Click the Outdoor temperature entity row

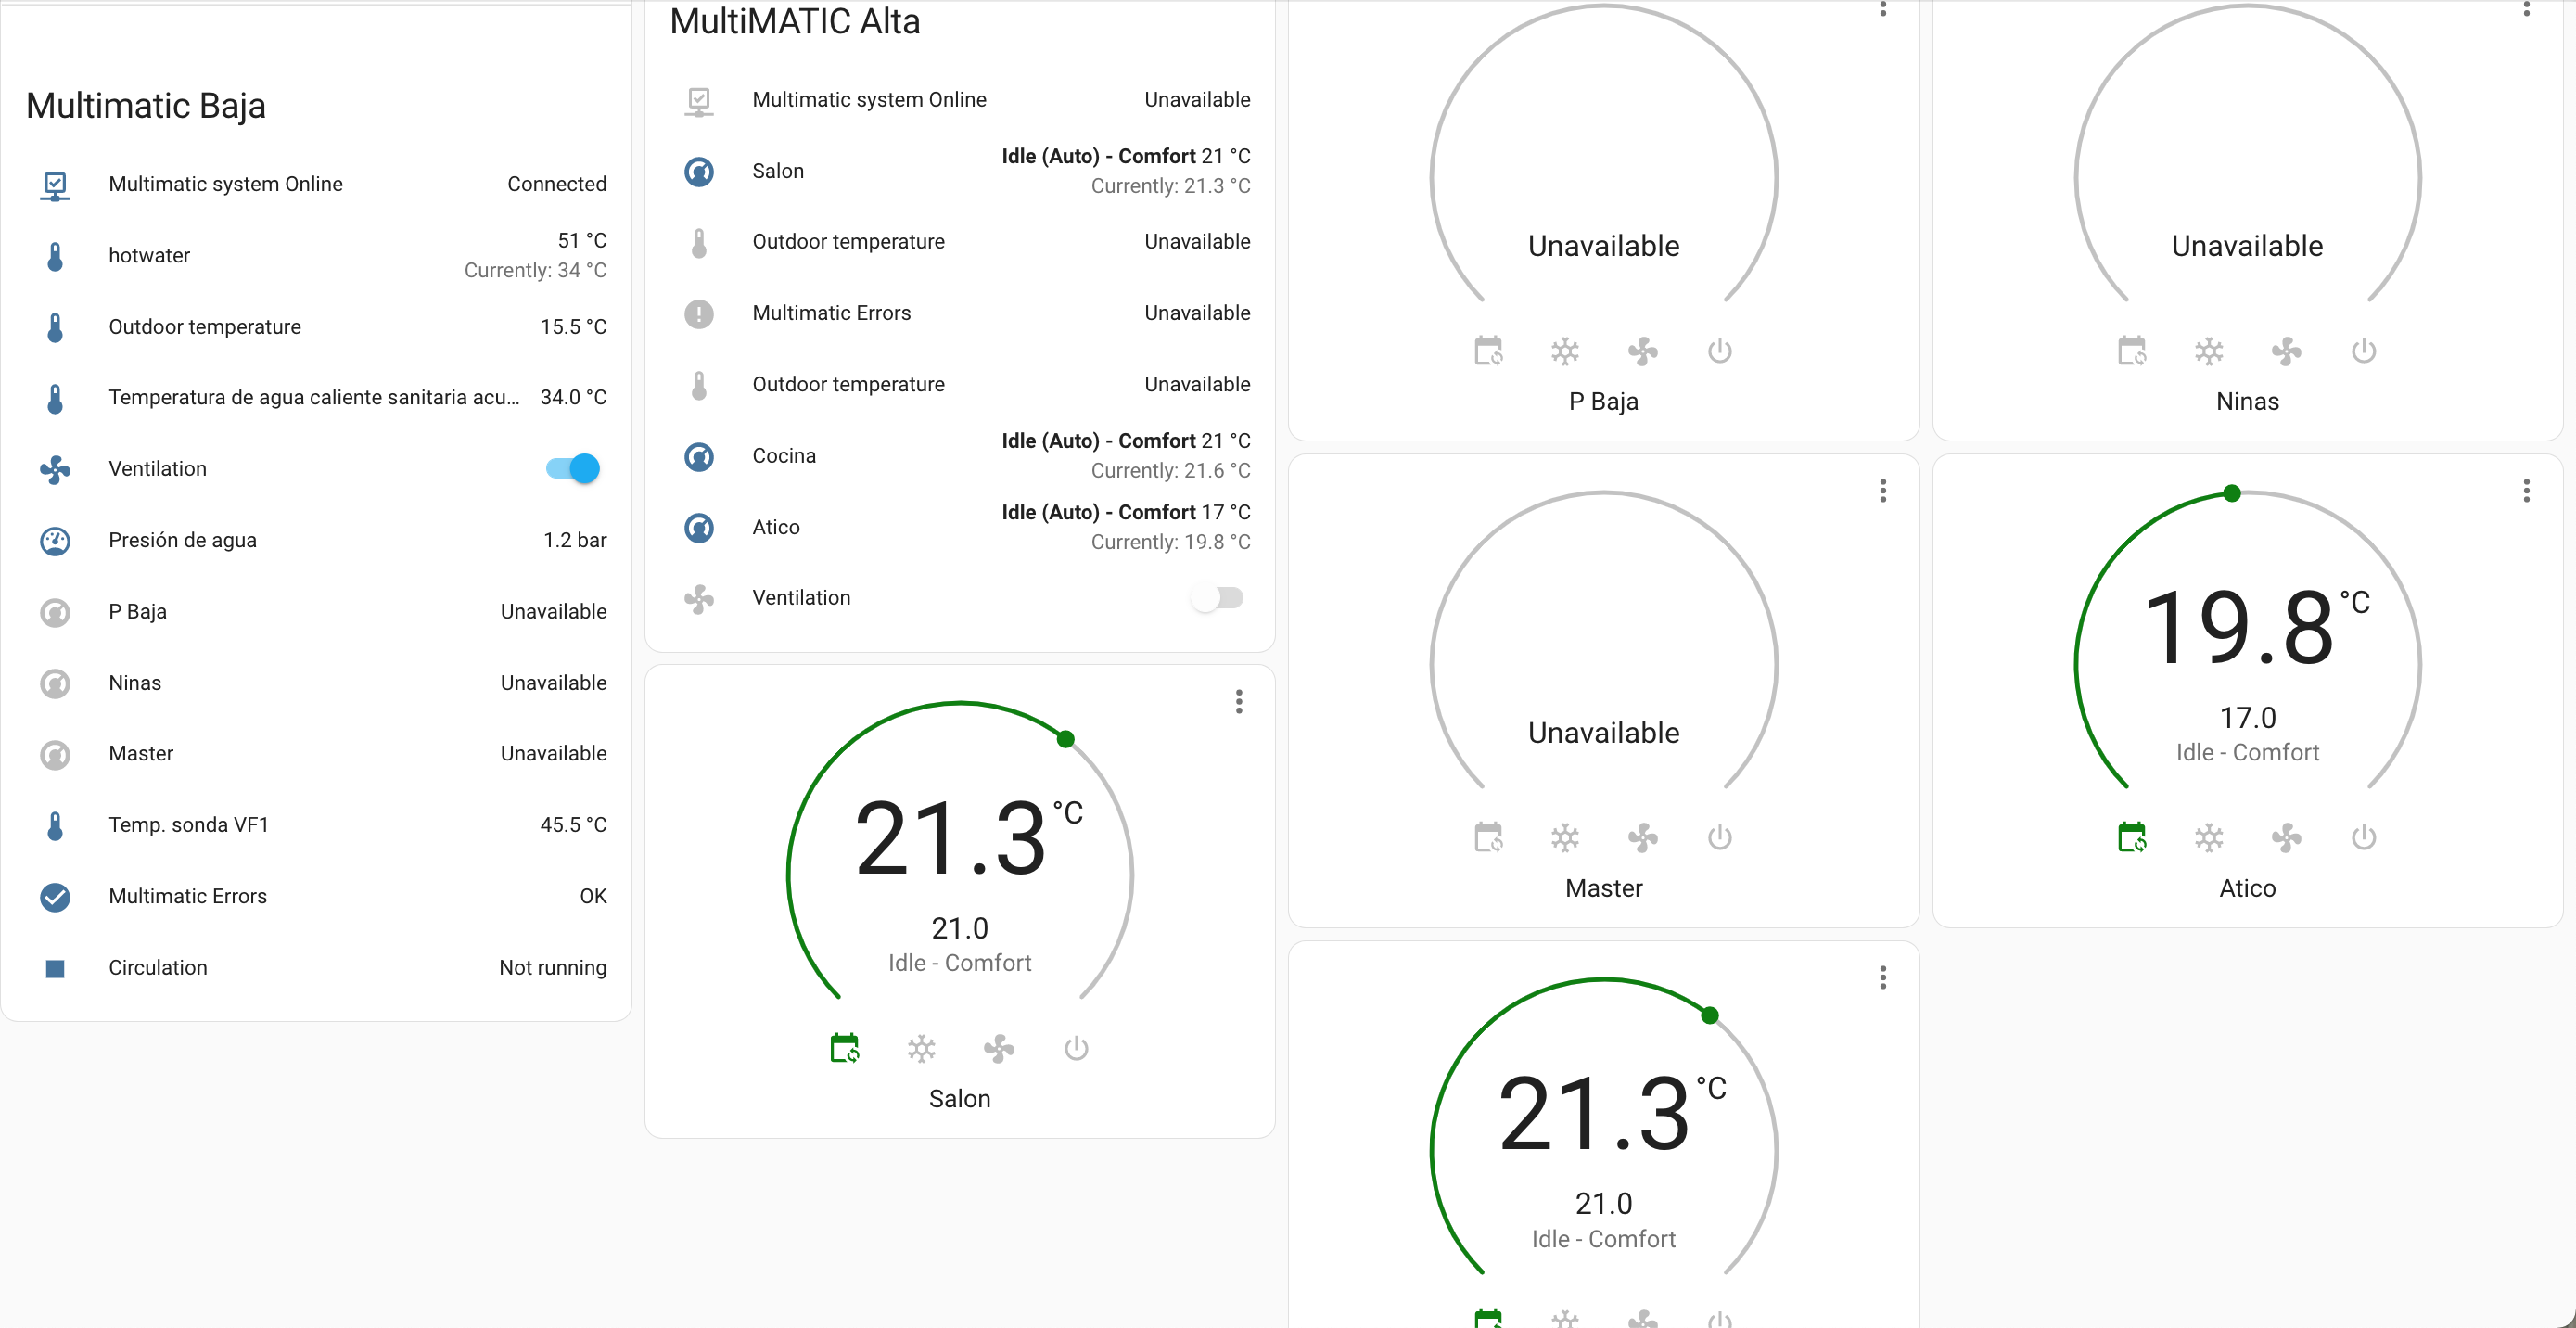coord(204,326)
